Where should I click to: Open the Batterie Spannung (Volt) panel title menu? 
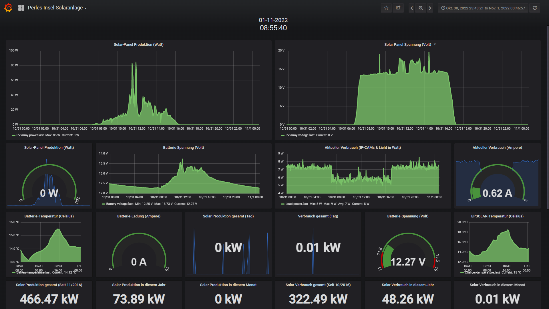point(183,148)
